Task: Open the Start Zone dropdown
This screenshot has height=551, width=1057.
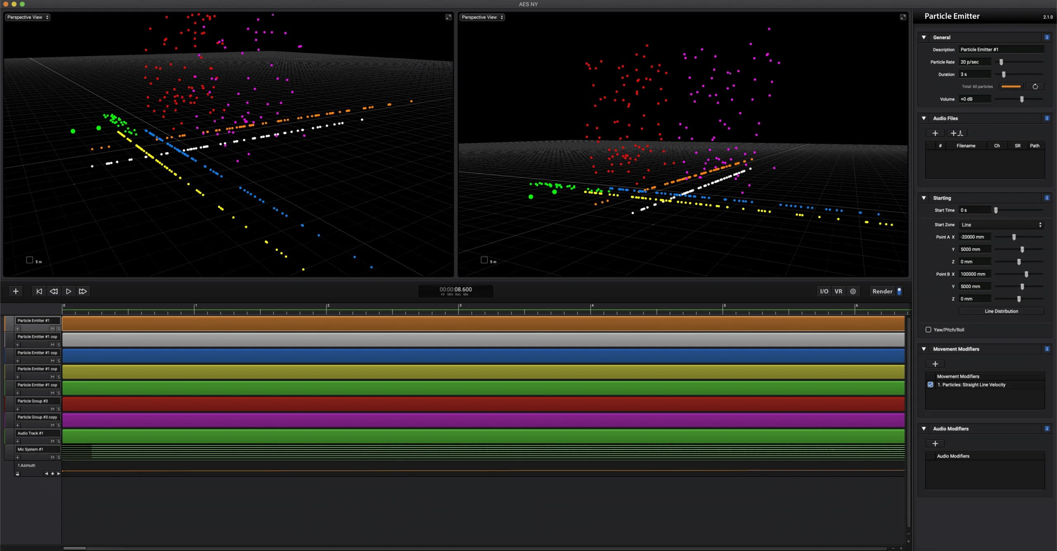Action: pyautogui.click(x=1001, y=225)
